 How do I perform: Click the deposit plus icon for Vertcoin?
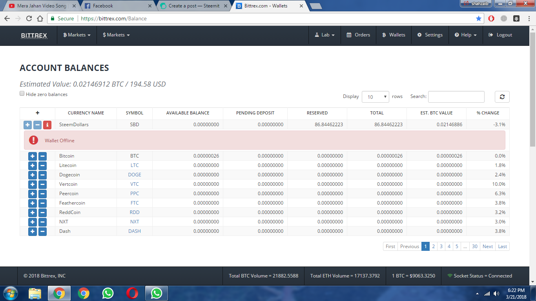coord(33,184)
